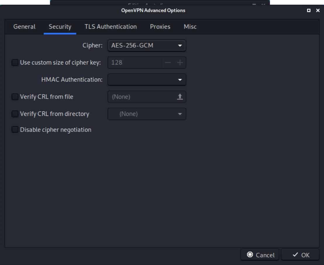
Task: Cancel the OpenVPN Advanced Options dialog
Action: [260, 255]
